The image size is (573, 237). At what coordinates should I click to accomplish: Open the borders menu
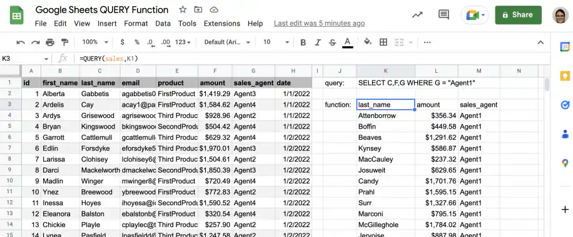[x=383, y=42]
